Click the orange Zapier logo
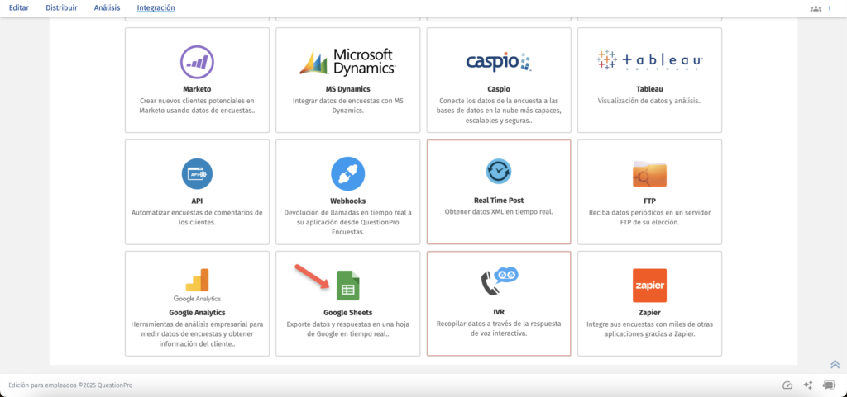The width and height of the screenshot is (847, 397). click(649, 286)
